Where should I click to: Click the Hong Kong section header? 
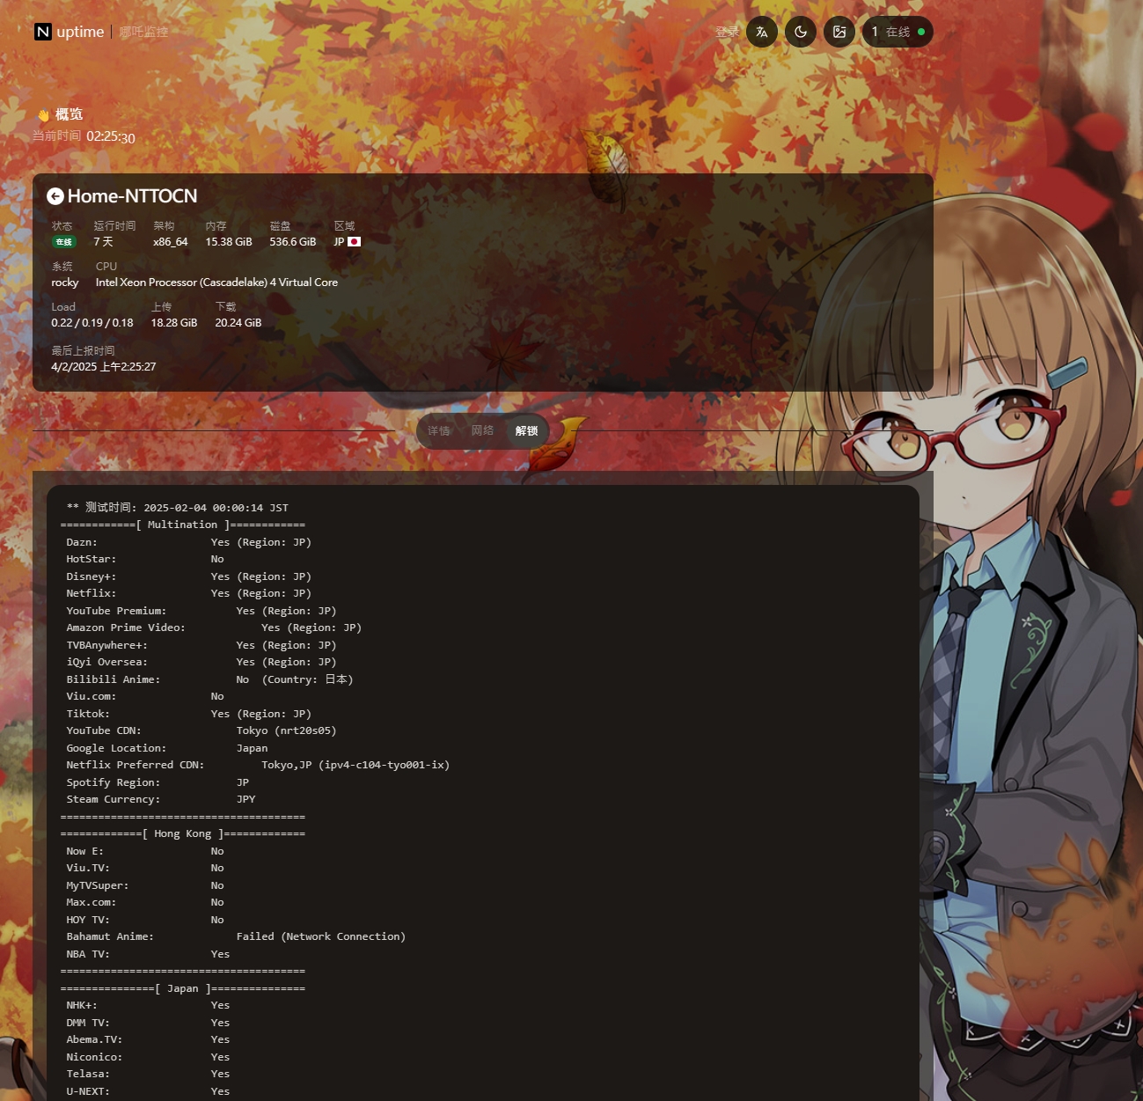[x=183, y=834]
